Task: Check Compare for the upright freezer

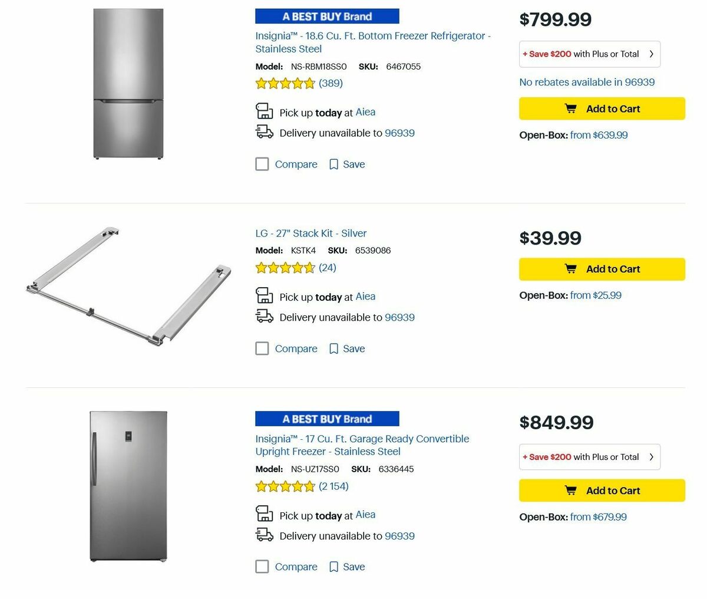Action: [x=262, y=566]
